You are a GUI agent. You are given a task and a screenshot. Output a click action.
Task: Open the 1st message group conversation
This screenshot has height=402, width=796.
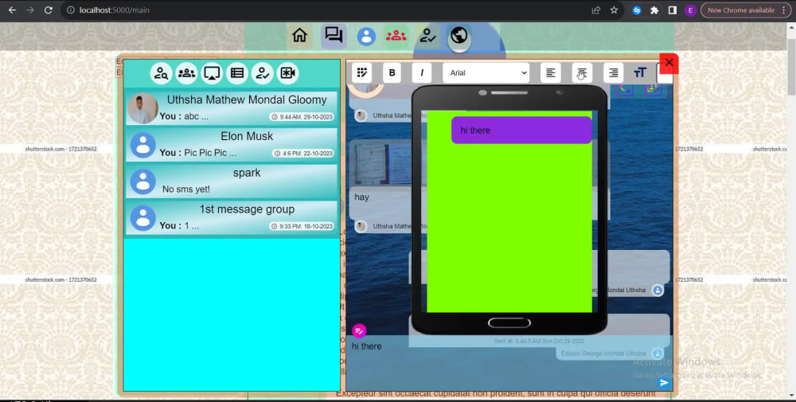click(232, 218)
